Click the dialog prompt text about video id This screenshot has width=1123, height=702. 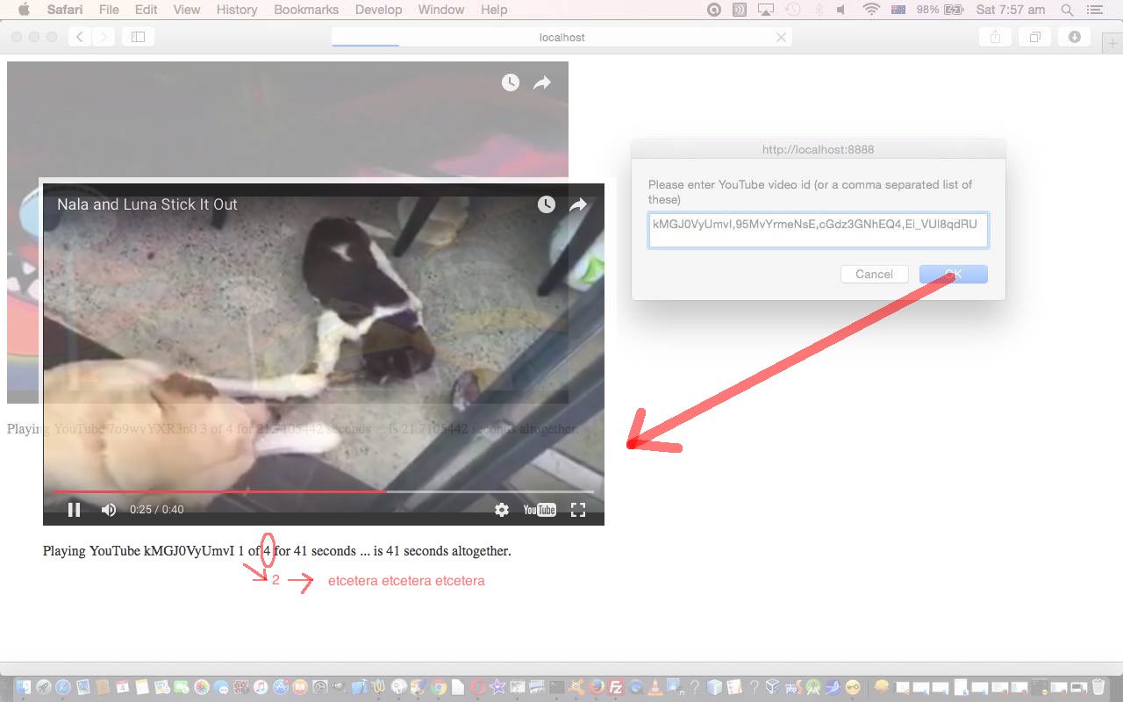click(x=811, y=192)
